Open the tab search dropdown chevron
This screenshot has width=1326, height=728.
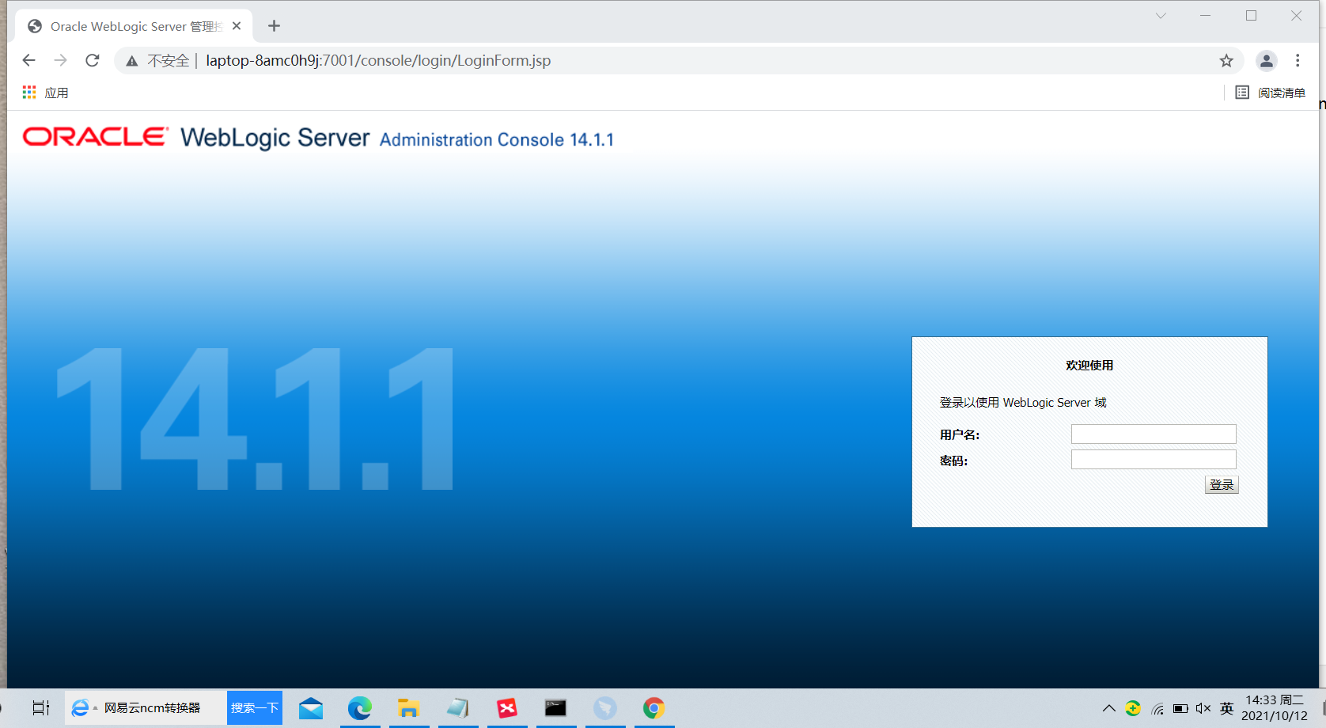(1160, 16)
